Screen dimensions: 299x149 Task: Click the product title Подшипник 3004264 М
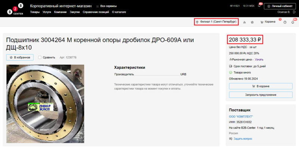pyautogui.click(x=100, y=44)
